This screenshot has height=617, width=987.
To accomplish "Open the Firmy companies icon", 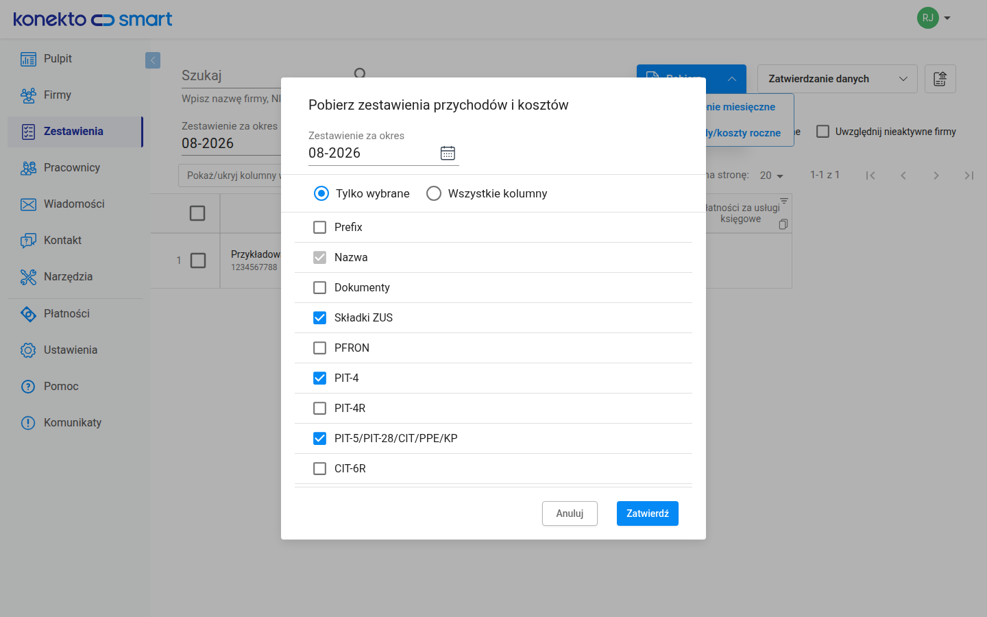I will pyautogui.click(x=28, y=95).
